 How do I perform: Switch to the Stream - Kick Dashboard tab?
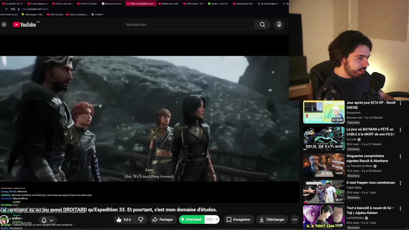(218, 4)
